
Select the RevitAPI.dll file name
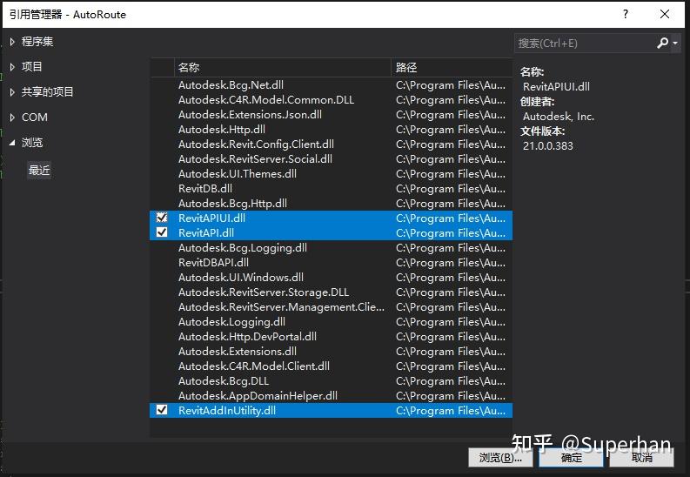coord(206,232)
